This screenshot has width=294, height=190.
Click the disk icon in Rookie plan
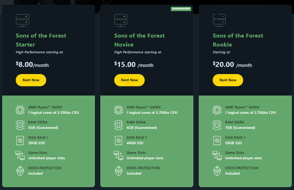pos(217,140)
